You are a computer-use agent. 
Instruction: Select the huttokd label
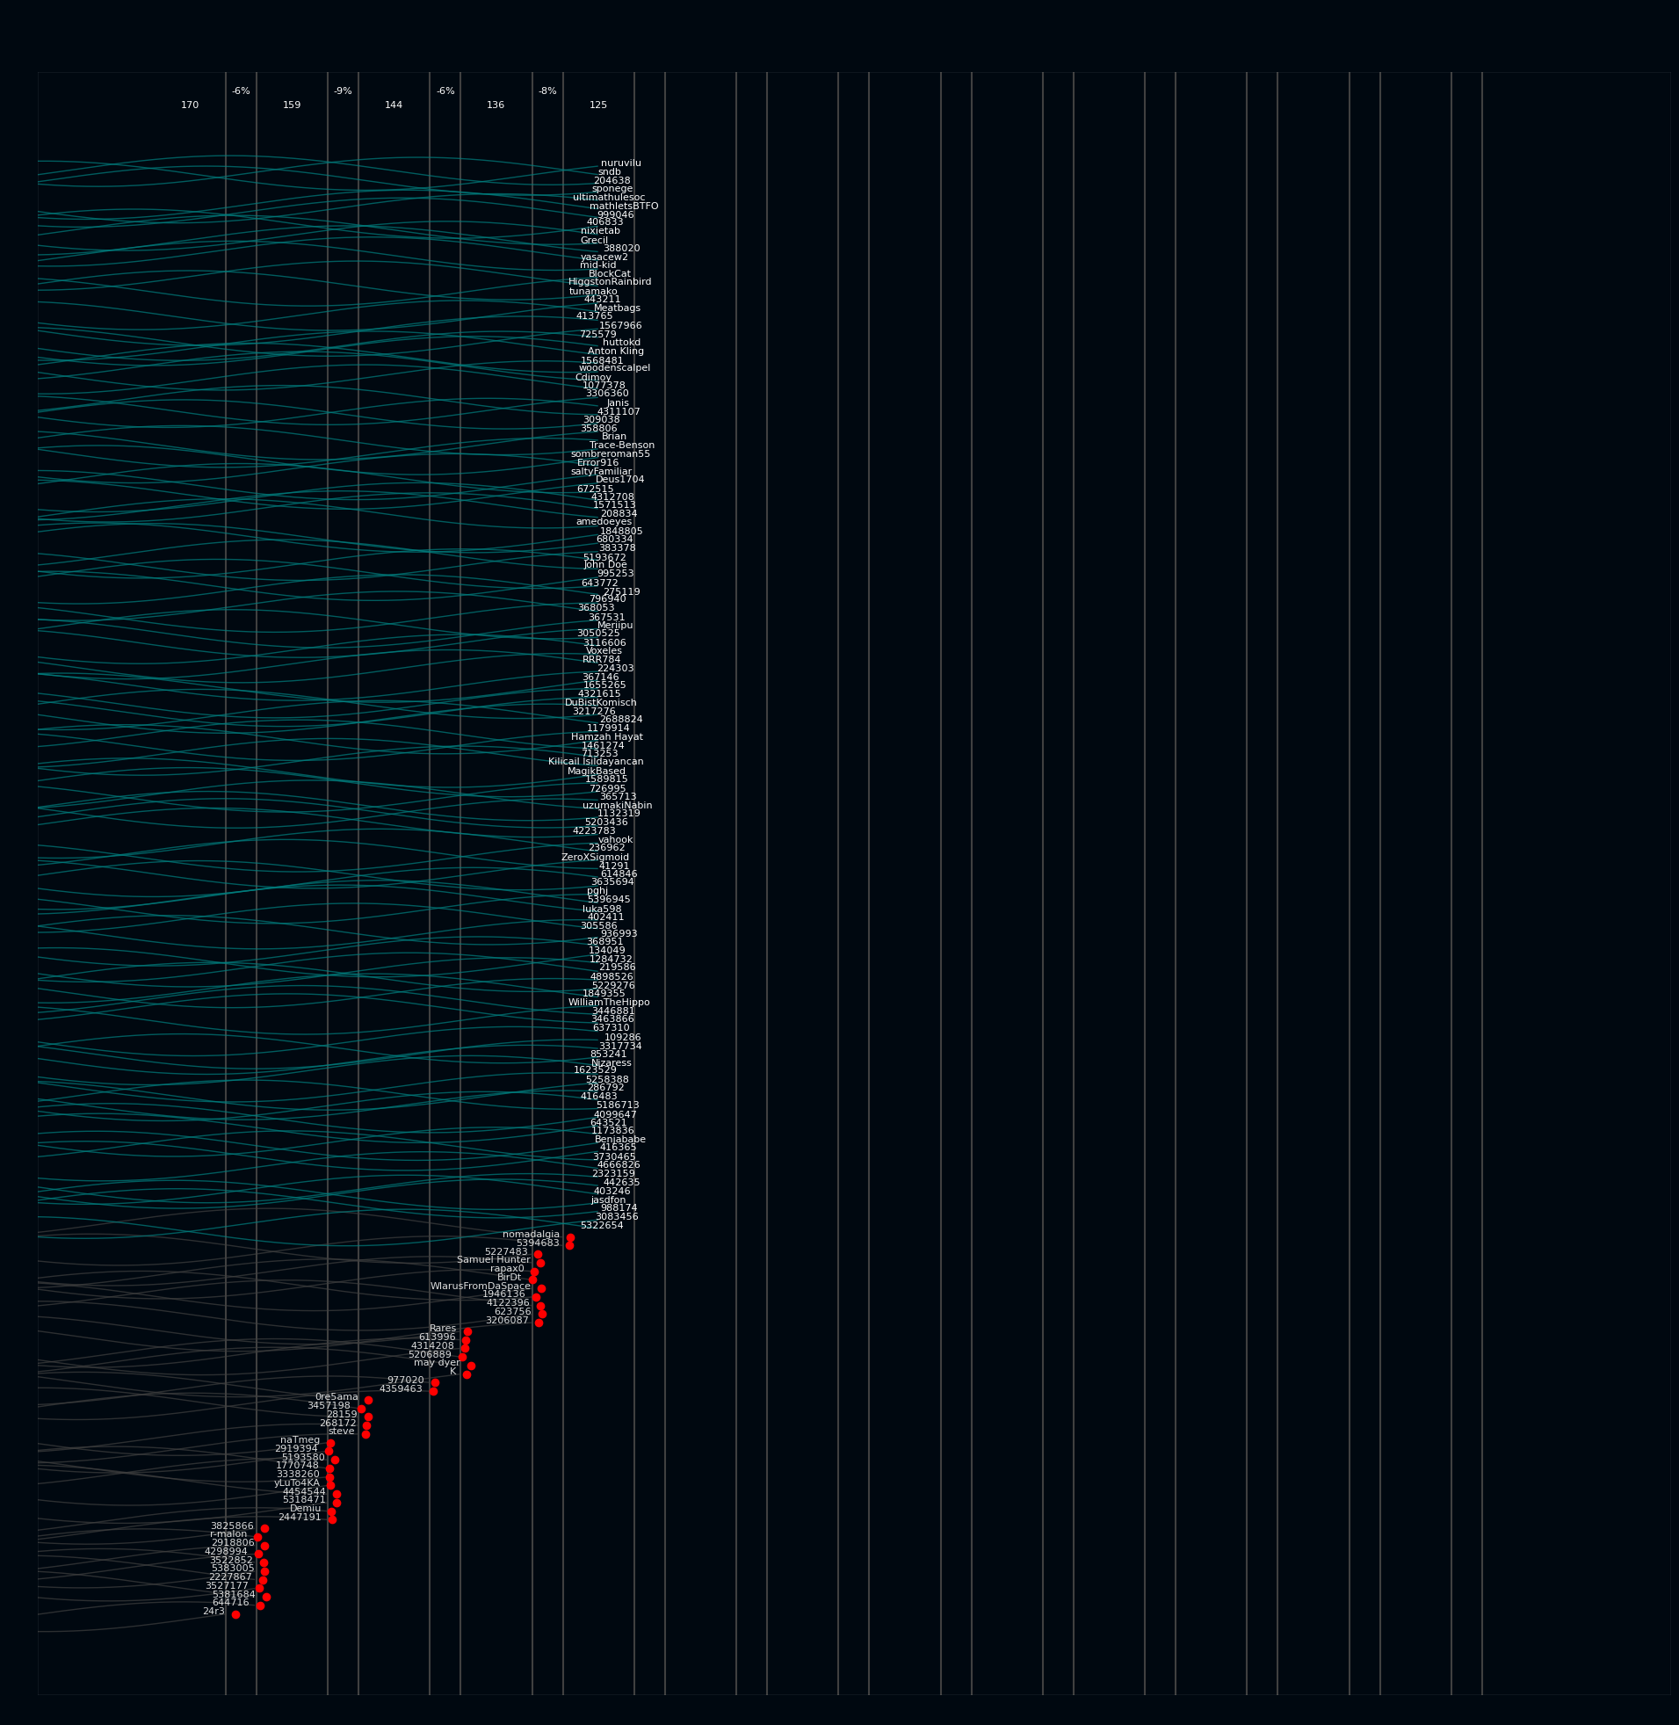coord(621,343)
